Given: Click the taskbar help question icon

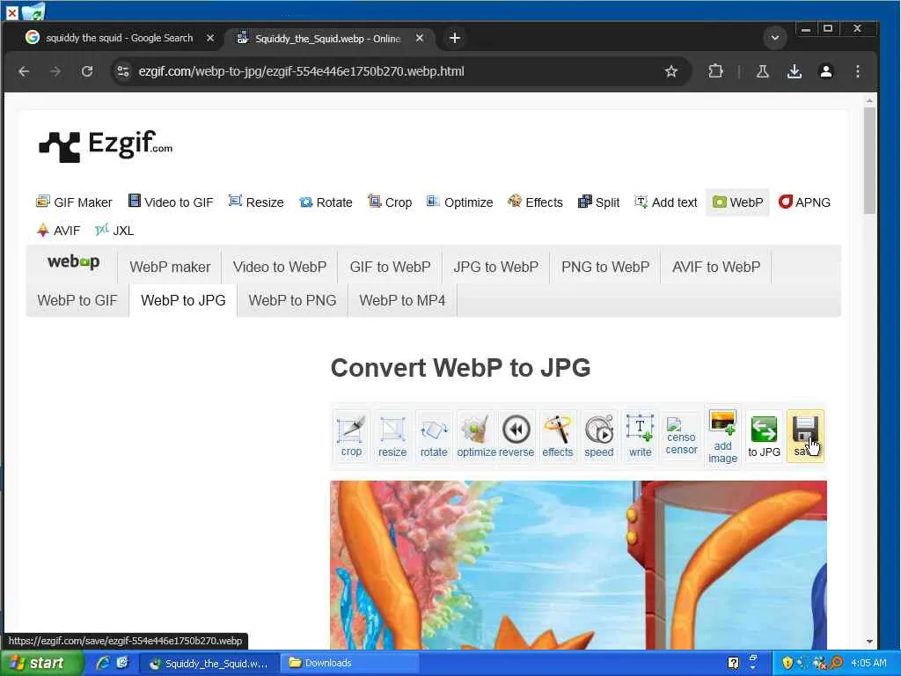Looking at the screenshot, I should pos(733,663).
